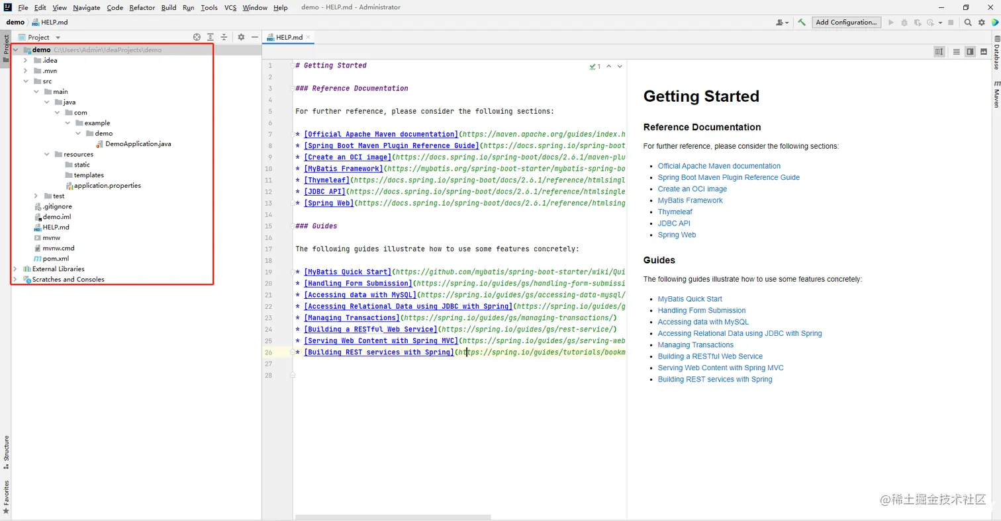
Task: Select application.properties file
Action: tap(103, 186)
